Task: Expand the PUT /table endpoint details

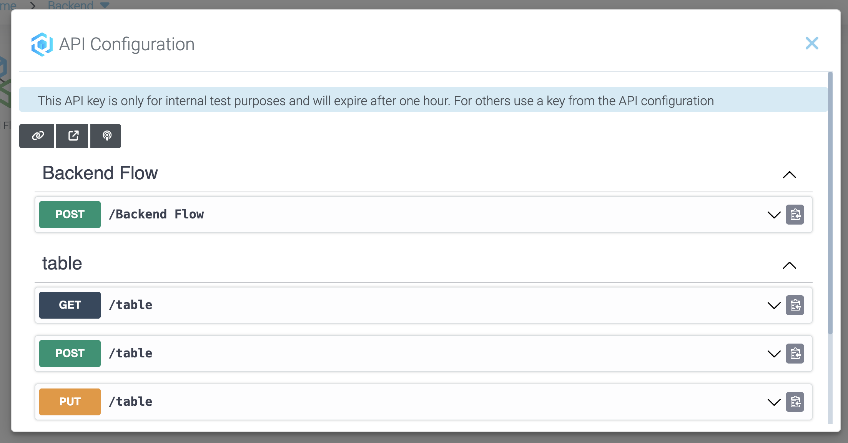Action: pos(774,402)
